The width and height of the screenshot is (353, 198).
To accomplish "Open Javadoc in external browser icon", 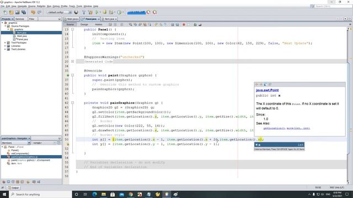I will click(265, 84).
